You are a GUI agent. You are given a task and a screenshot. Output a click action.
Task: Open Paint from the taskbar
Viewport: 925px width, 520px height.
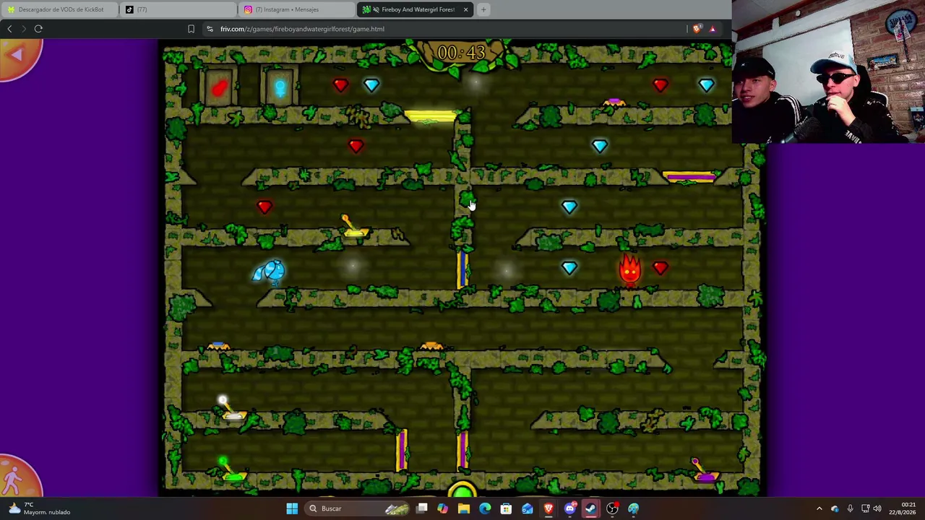coord(633,508)
